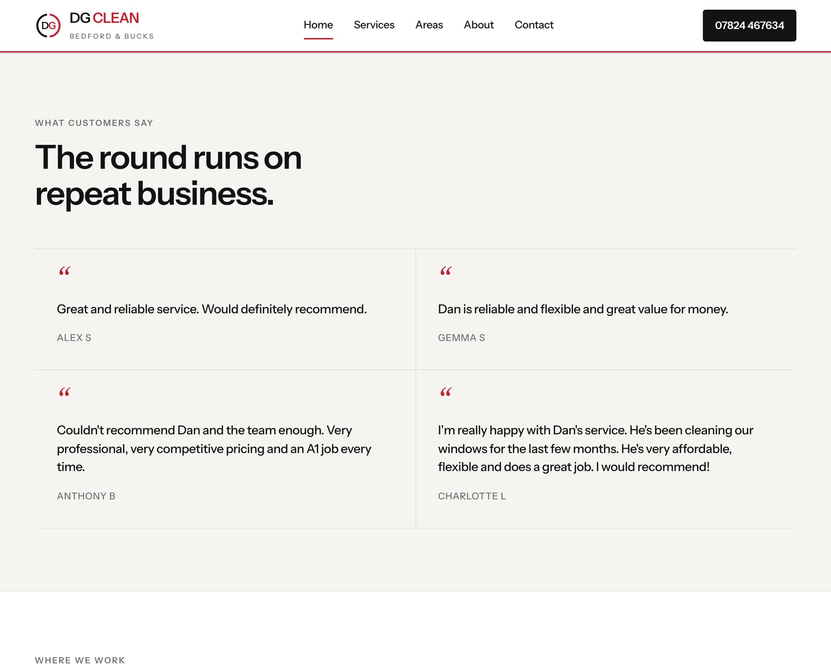Click the heading 'The round runs on repeat business.'
Viewport: 831px width, 664px height.
(x=169, y=175)
